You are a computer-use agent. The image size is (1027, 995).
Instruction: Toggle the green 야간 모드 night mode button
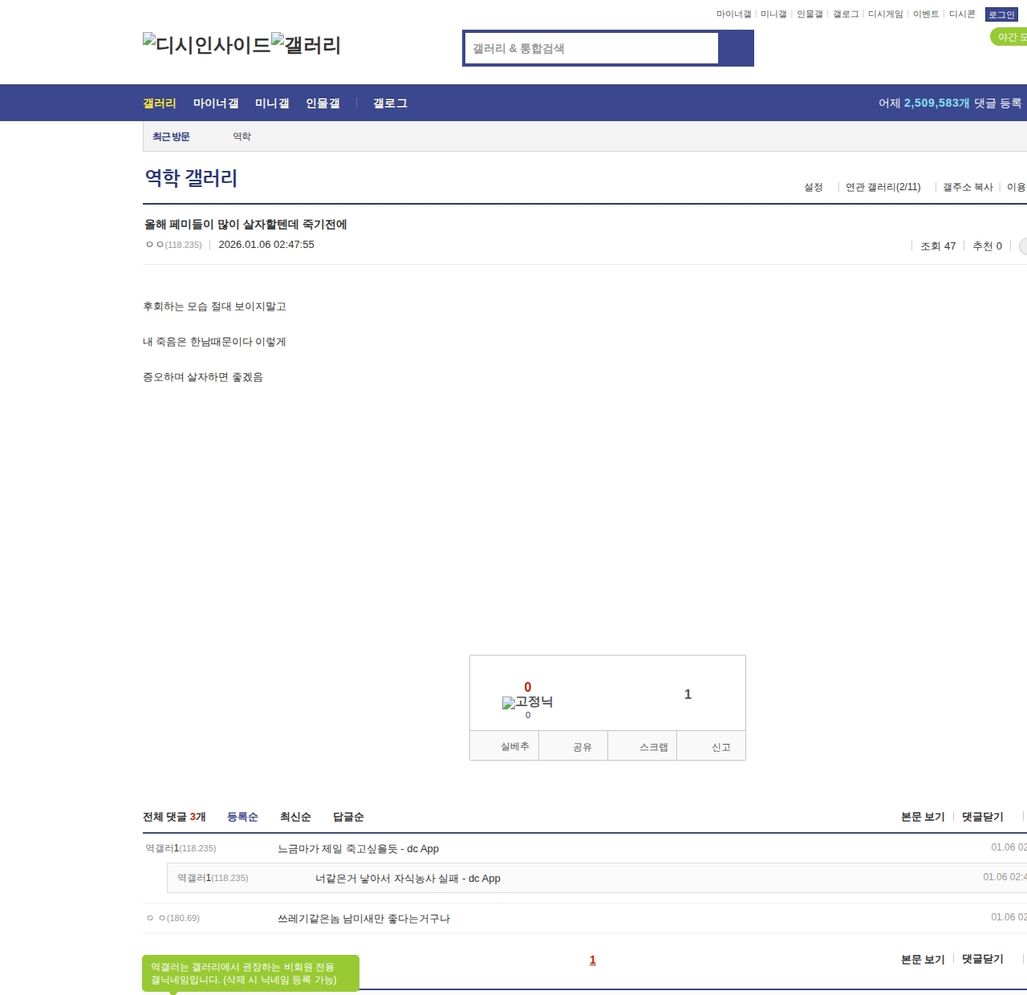click(x=1009, y=37)
